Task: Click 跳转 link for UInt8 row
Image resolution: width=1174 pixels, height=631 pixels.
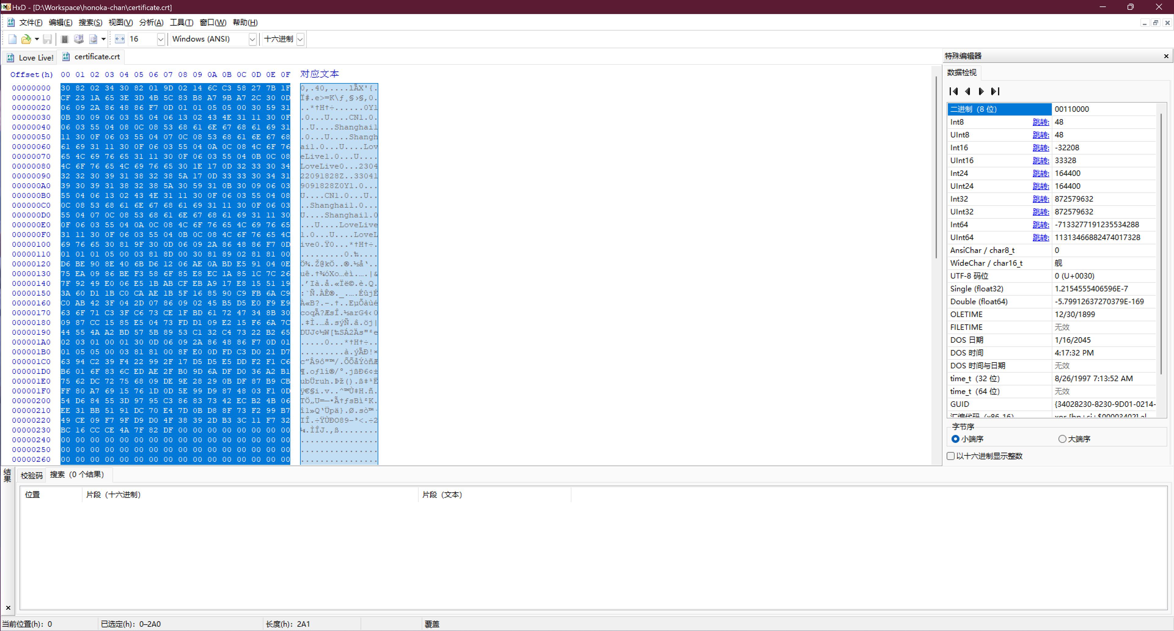Action: tap(1040, 135)
